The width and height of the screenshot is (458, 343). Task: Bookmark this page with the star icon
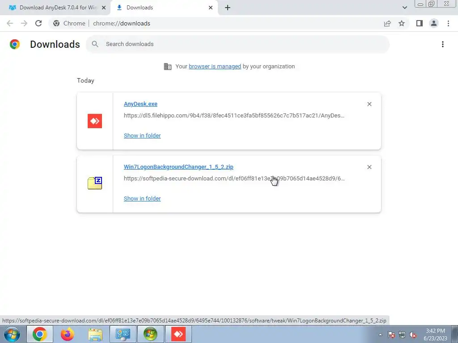point(402,23)
